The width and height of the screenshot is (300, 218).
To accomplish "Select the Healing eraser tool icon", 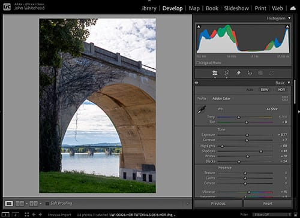I will (238, 73).
